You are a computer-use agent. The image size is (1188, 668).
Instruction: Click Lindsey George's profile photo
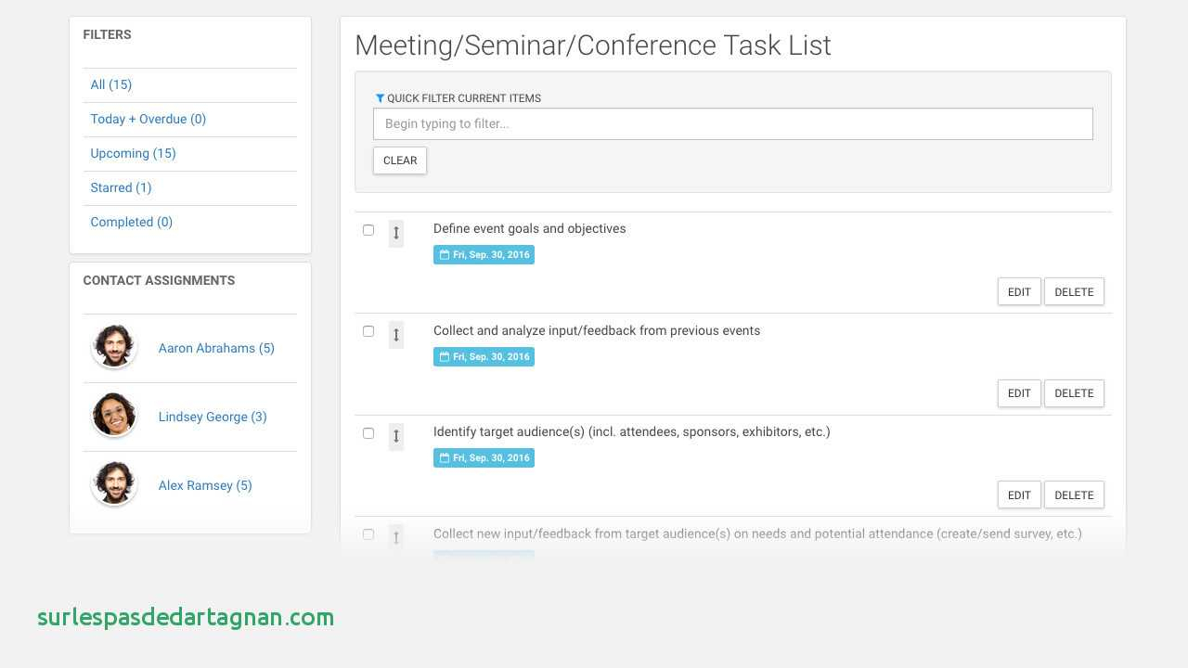(x=114, y=417)
